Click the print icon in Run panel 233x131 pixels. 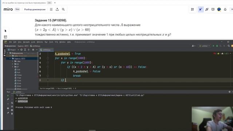(12, 110)
